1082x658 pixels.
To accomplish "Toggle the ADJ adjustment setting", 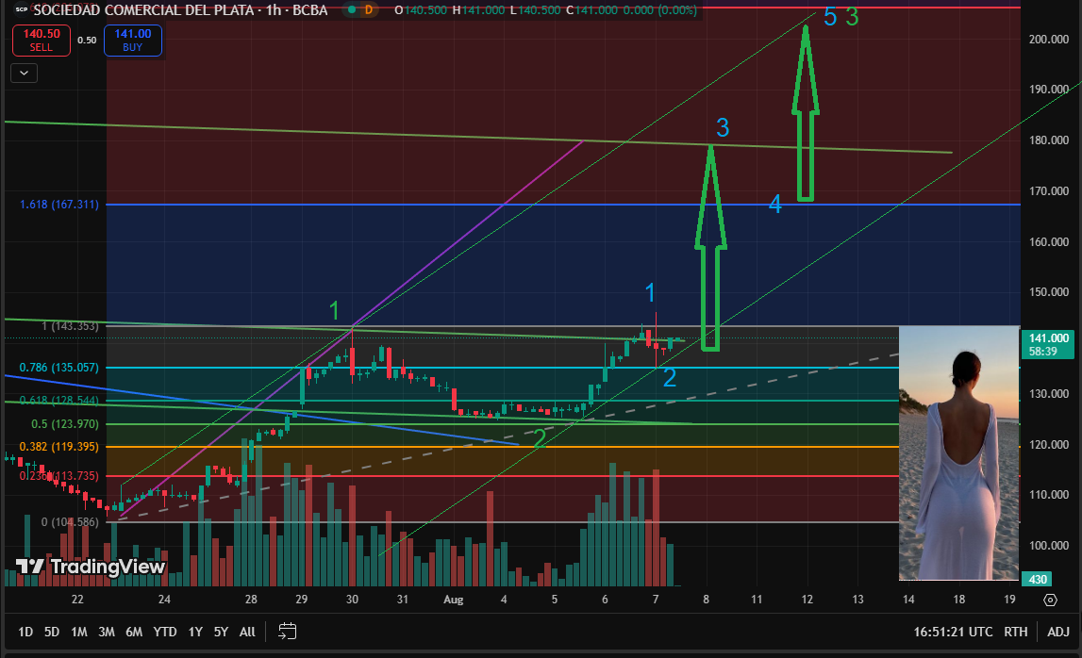I will 1058,632.
